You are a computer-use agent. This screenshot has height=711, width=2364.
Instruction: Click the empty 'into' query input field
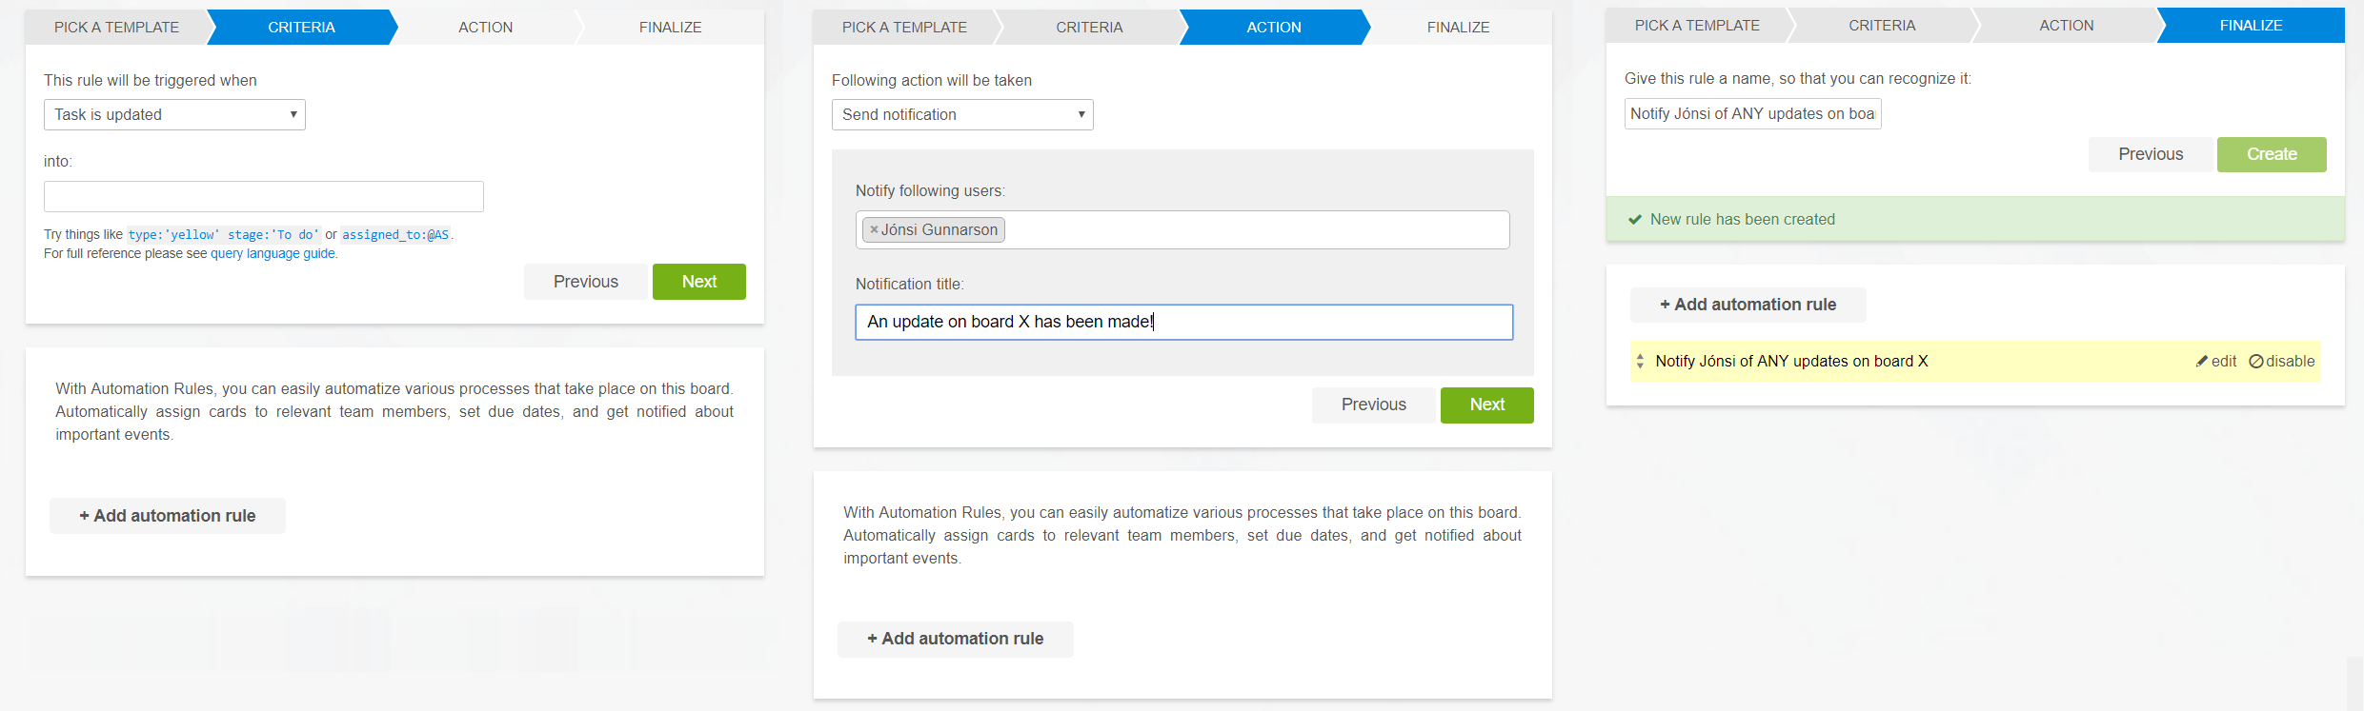[264, 197]
